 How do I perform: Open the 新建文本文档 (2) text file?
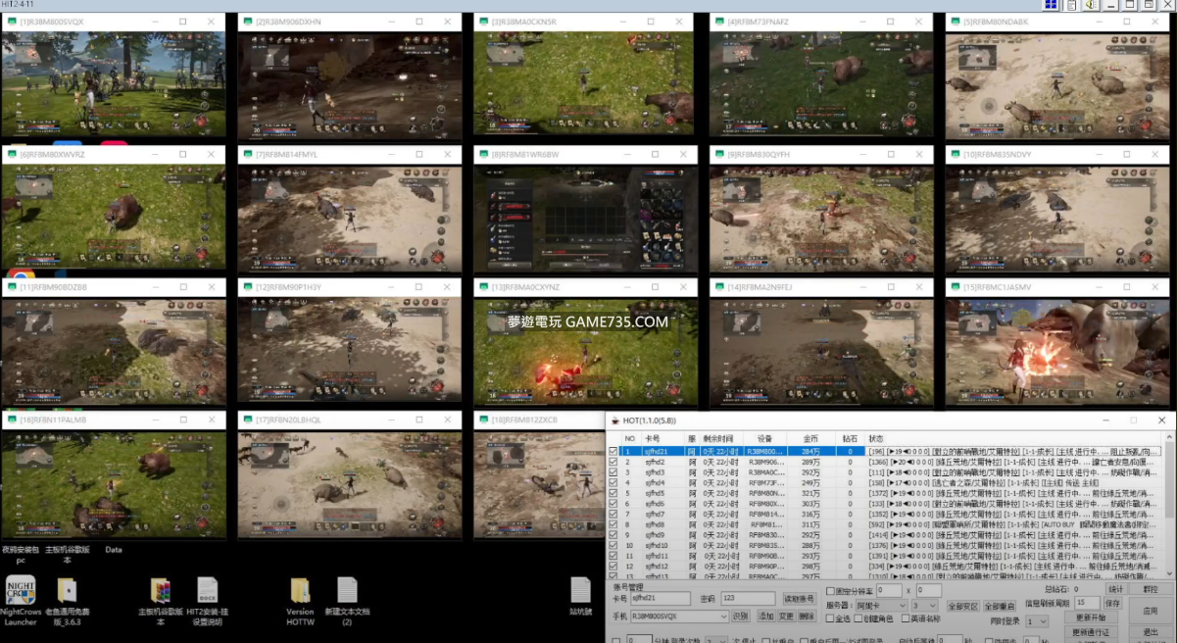point(347,590)
